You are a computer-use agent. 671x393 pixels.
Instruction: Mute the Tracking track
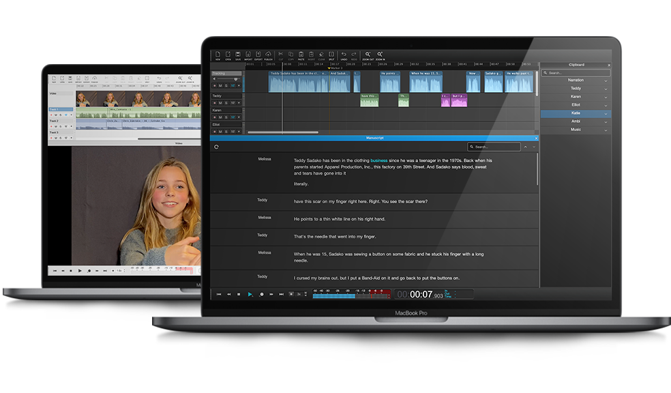pyautogui.click(x=220, y=85)
